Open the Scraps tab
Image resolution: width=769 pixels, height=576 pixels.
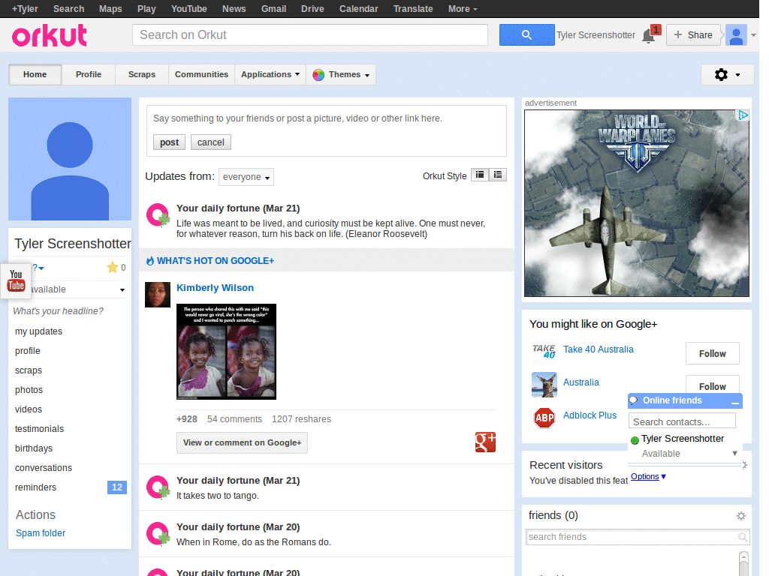click(142, 74)
